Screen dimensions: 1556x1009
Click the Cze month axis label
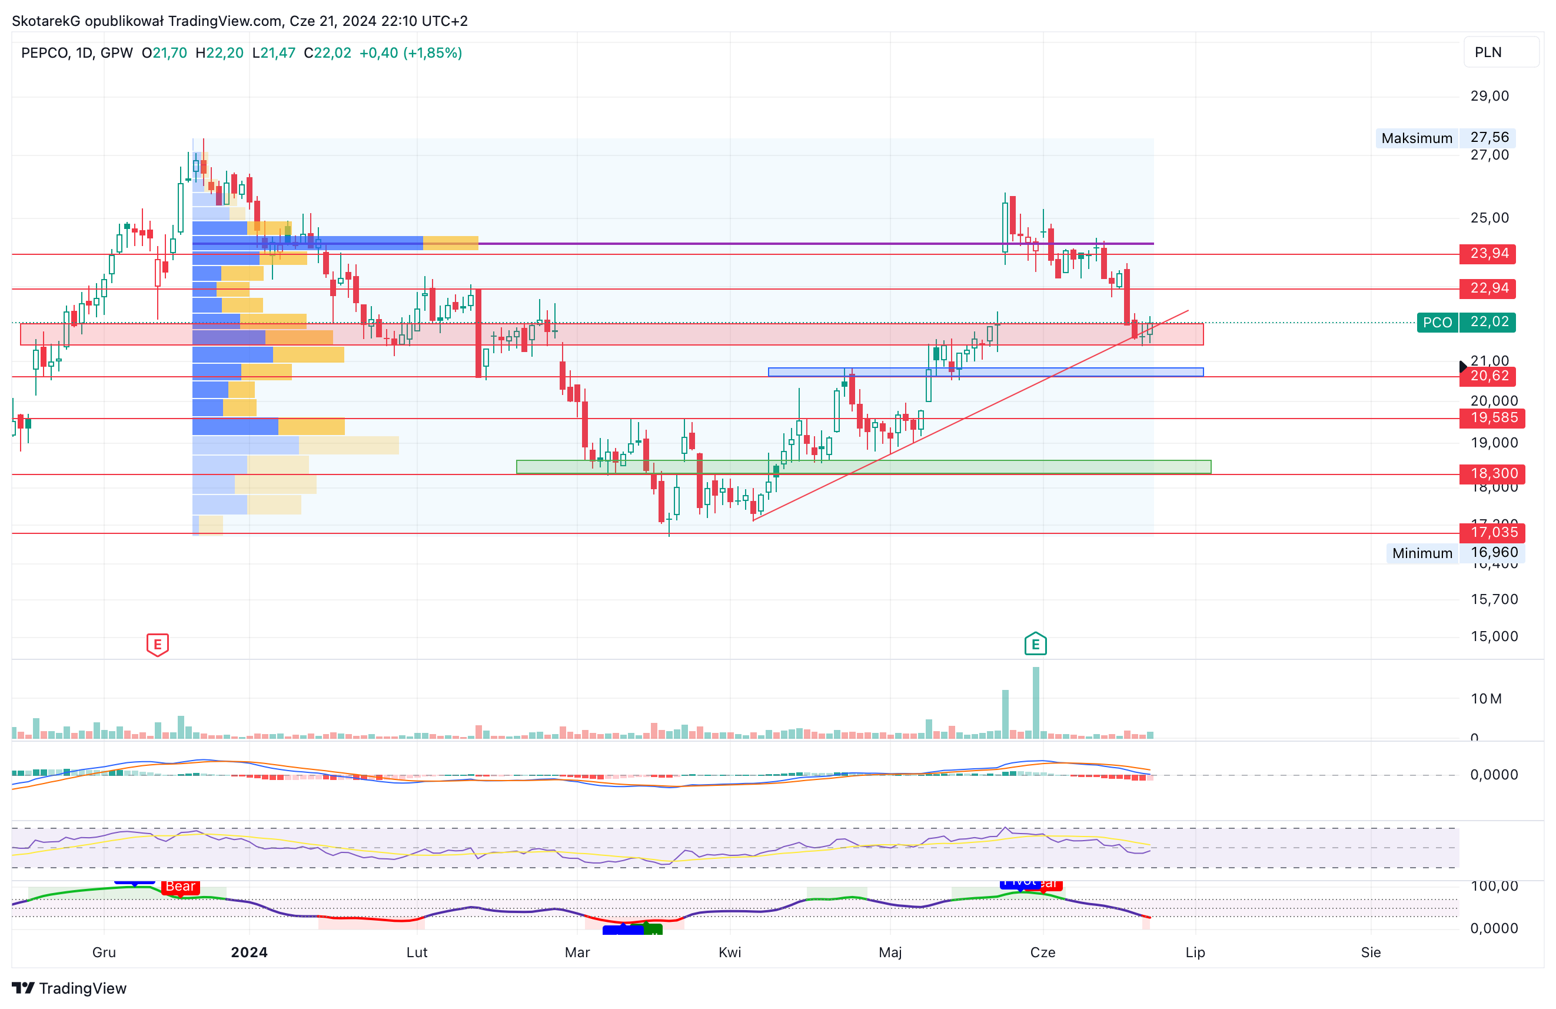(x=1043, y=952)
